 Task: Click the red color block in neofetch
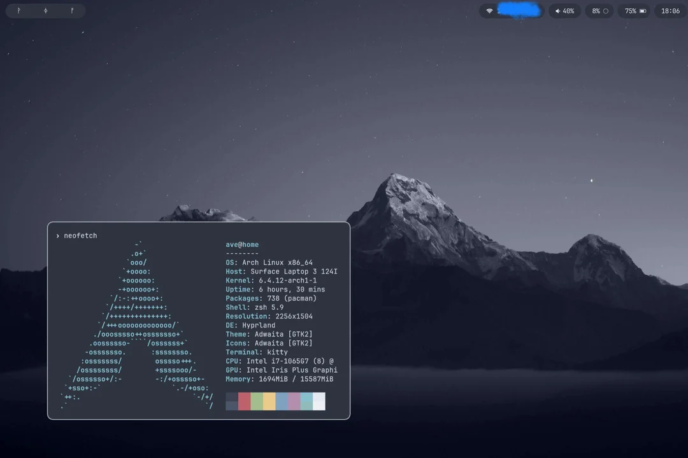245,401
